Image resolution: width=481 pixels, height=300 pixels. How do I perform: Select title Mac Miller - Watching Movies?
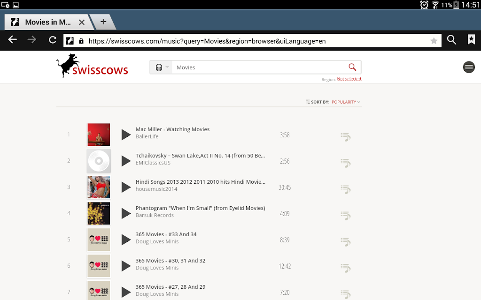[172, 129]
